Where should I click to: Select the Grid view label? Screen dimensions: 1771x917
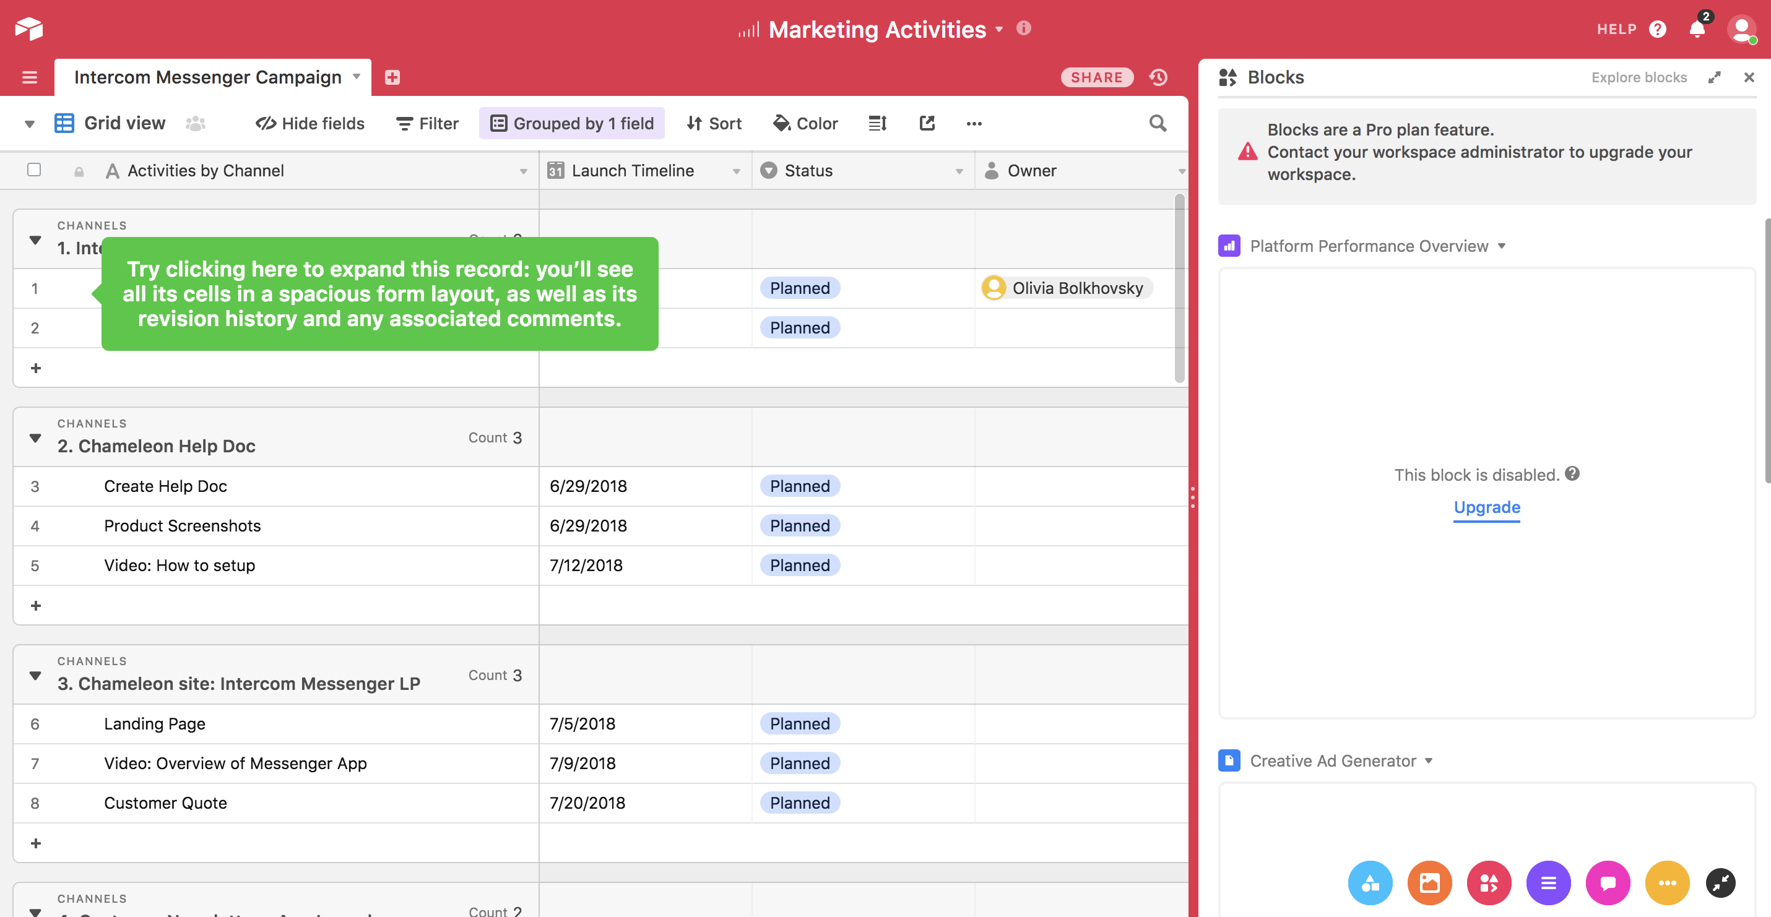(x=124, y=123)
